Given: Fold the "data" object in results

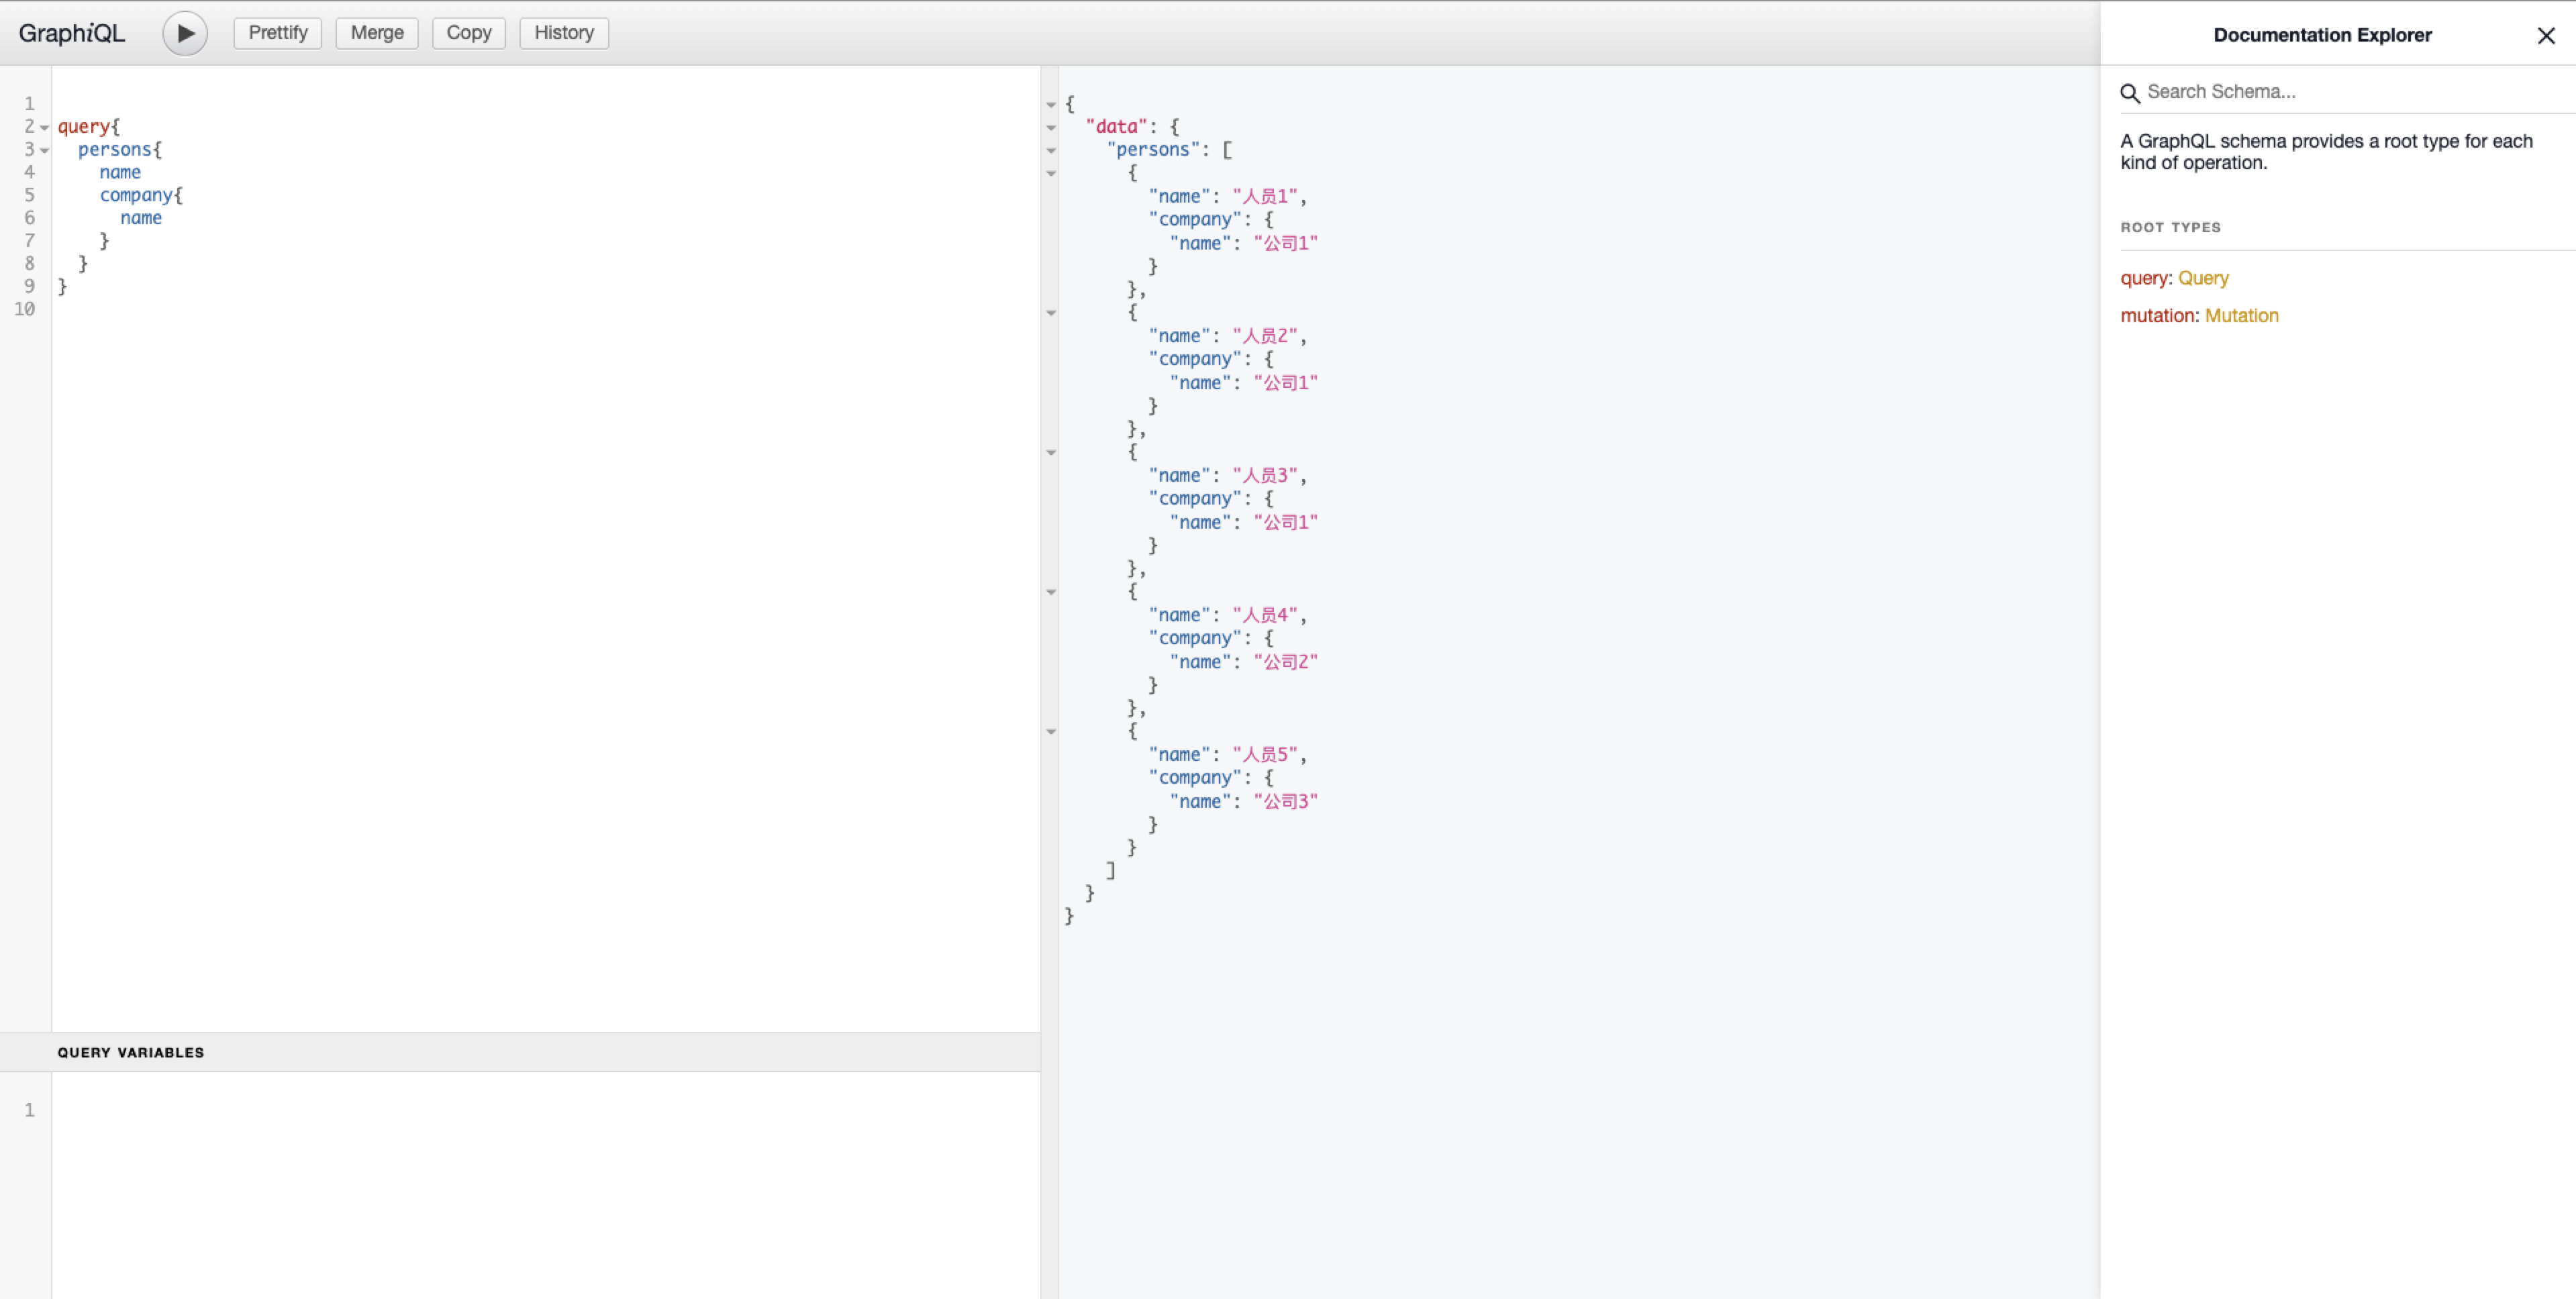Looking at the screenshot, I should coord(1051,128).
